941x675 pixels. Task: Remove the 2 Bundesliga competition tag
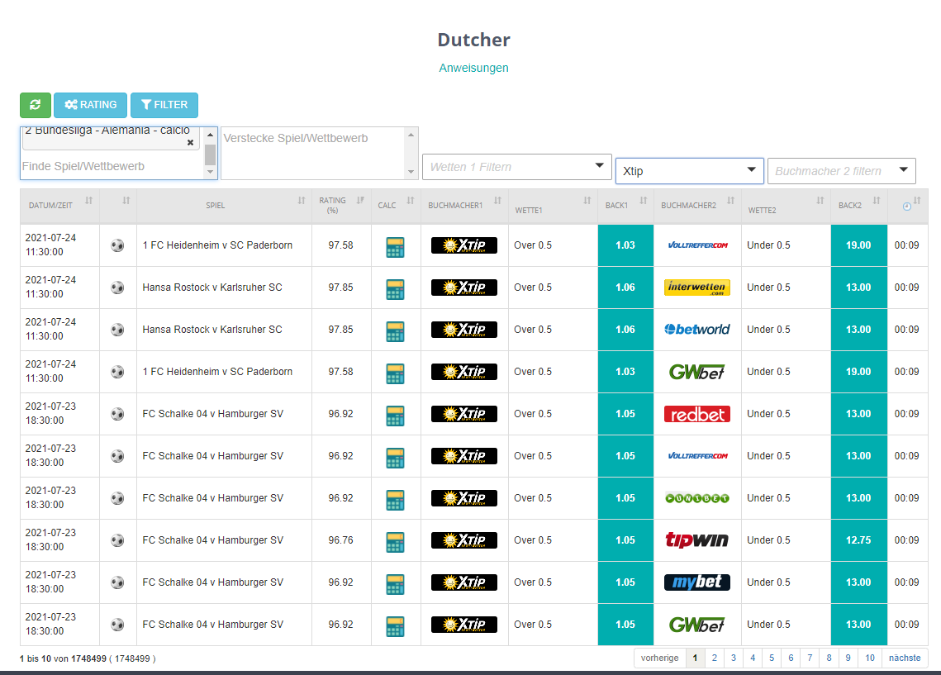pos(190,142)
